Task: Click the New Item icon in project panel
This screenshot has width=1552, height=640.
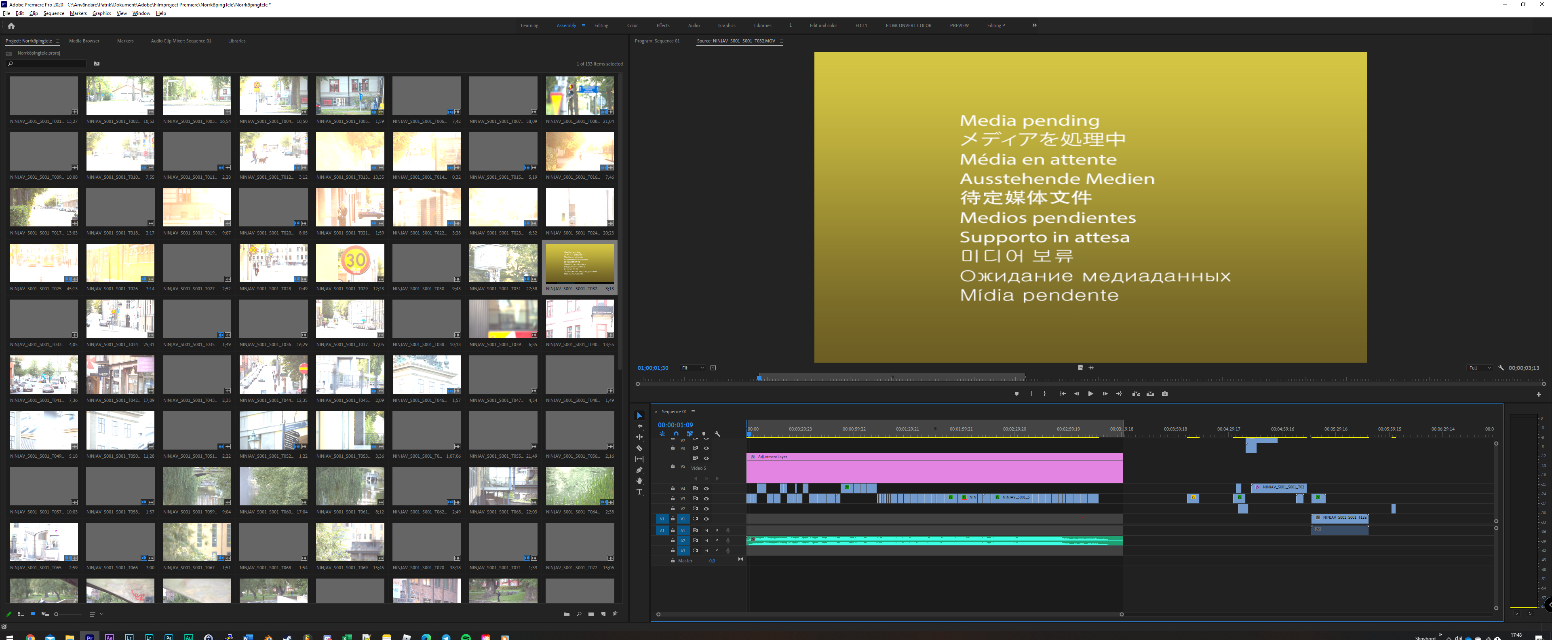Action: [603, 614]
